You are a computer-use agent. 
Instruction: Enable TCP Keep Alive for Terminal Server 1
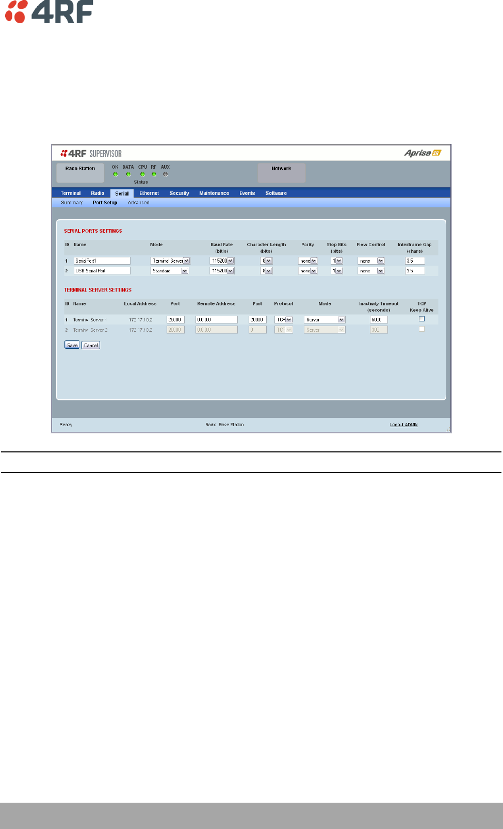click(421, 319)
